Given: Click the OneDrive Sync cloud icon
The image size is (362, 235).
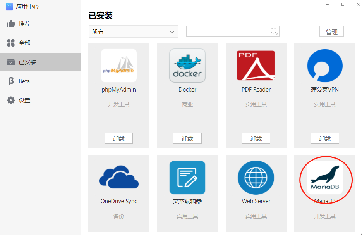Looking at the screenshot, I should coord(118,177).
